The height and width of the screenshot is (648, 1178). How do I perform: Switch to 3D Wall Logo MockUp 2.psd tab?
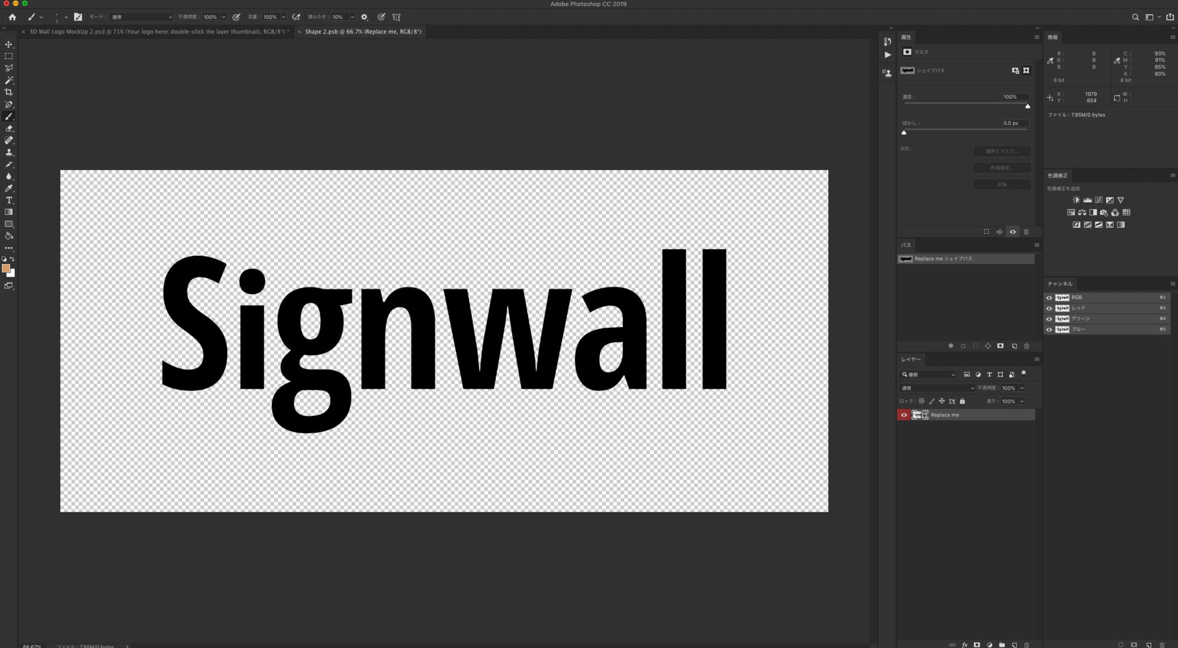[x=159, y=32]
